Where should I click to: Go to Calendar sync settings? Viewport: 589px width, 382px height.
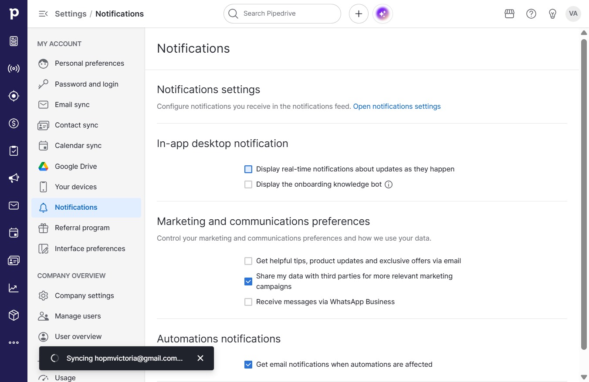click(x=86, y=146)
